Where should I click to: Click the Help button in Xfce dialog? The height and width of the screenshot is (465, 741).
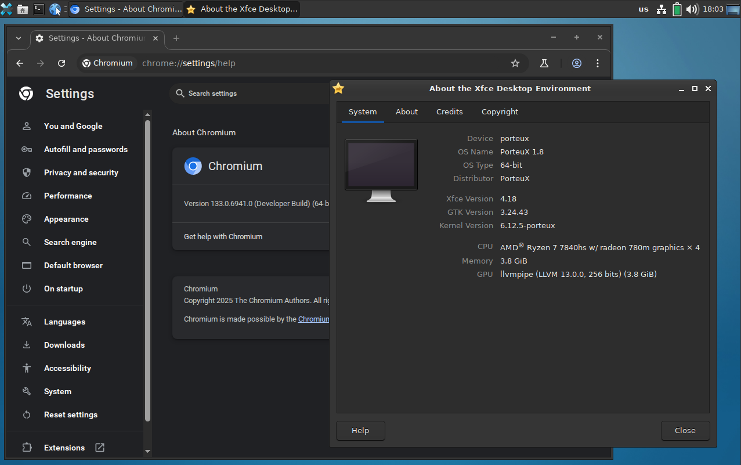pyautogui.click(x=360, y=430)
